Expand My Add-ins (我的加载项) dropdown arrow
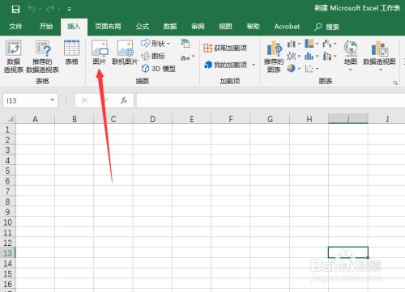Viewport: 405px width, 292px height. pyautogui.click(x=254, y=65)
